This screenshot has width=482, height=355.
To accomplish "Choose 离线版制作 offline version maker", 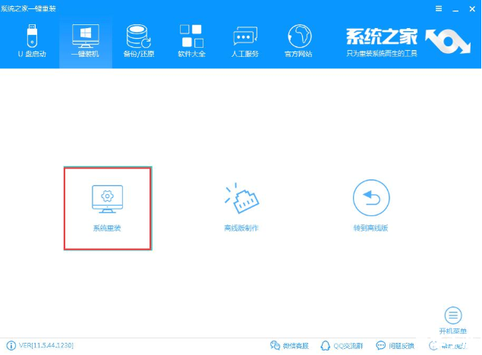I will [x=241, y=207].
